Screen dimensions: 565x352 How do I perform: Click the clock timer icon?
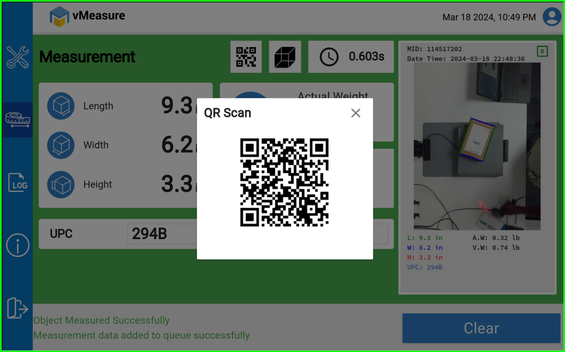329,57
